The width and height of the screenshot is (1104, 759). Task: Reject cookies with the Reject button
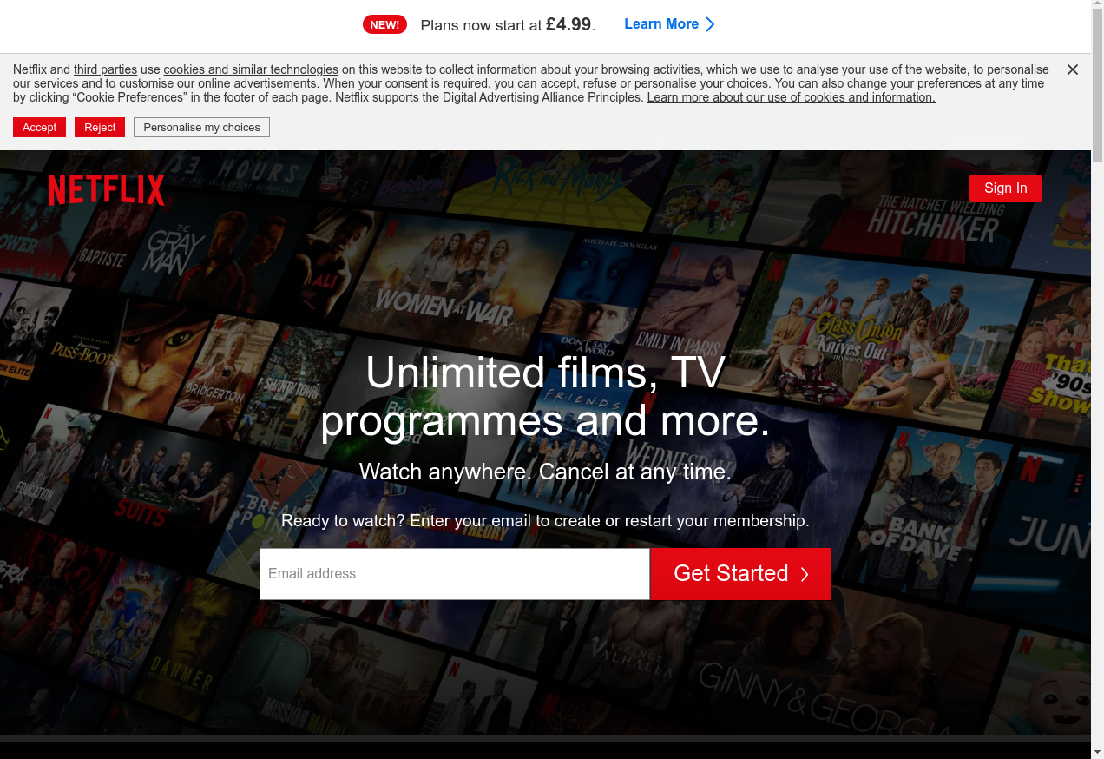click(x=100, y=128)
